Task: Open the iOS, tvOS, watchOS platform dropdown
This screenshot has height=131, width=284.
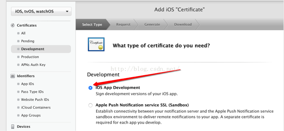Action: click(x=41, y=11)
